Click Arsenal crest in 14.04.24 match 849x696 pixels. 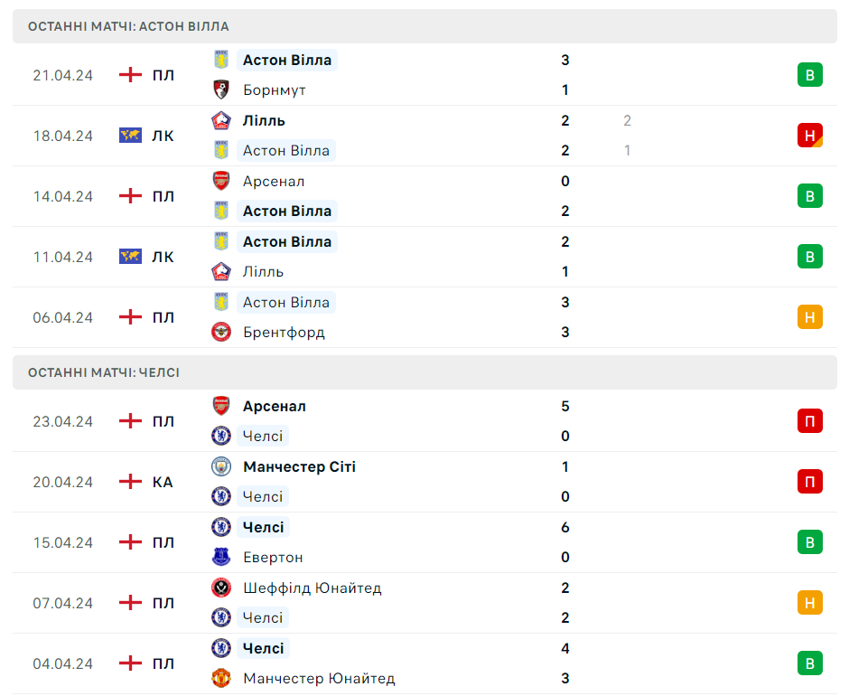point(221,181)
